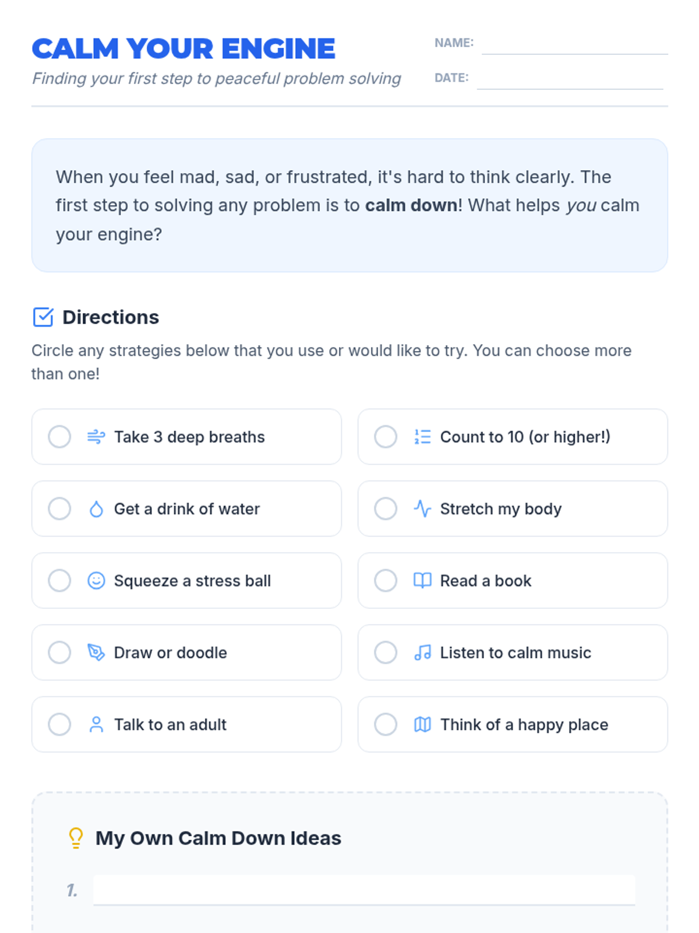699x933 pixels.
Task: Choose the Get a drink of water circle
Action: click(x=59, y=509)
